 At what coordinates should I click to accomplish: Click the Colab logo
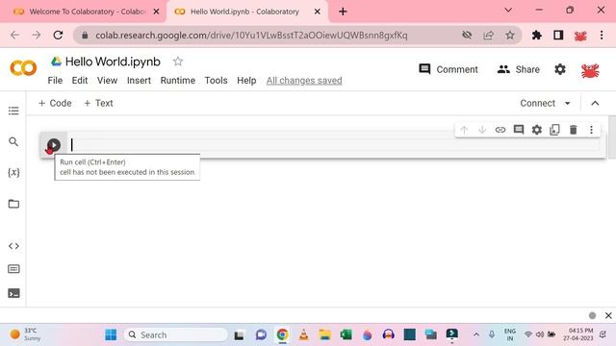tap(23, 68)
